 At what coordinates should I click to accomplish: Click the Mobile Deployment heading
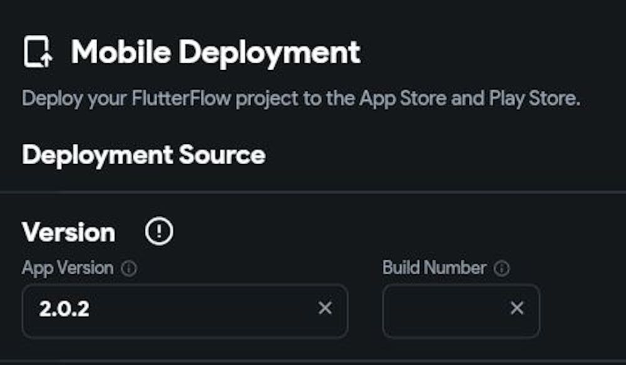(215, 53)
